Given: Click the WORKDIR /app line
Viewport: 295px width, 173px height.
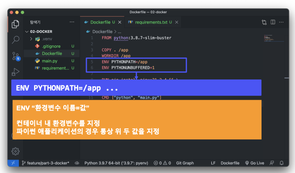Looking at the screenshot, I should tap(116, 56).
